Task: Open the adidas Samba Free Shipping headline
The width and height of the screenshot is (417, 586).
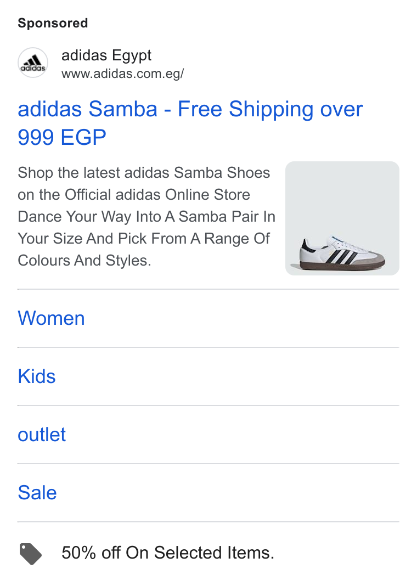Action: (190, 123)
